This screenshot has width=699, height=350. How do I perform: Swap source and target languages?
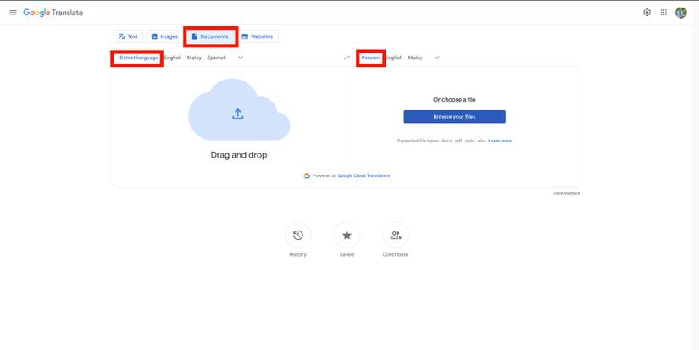(x=347, y=58)
